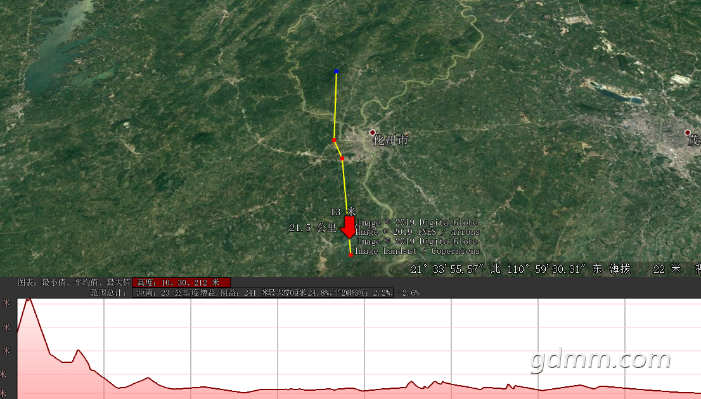The width and height of the screenshot is (701, 399).
Task: Click the city marker dot at right edge
Action: click(687, 132)
